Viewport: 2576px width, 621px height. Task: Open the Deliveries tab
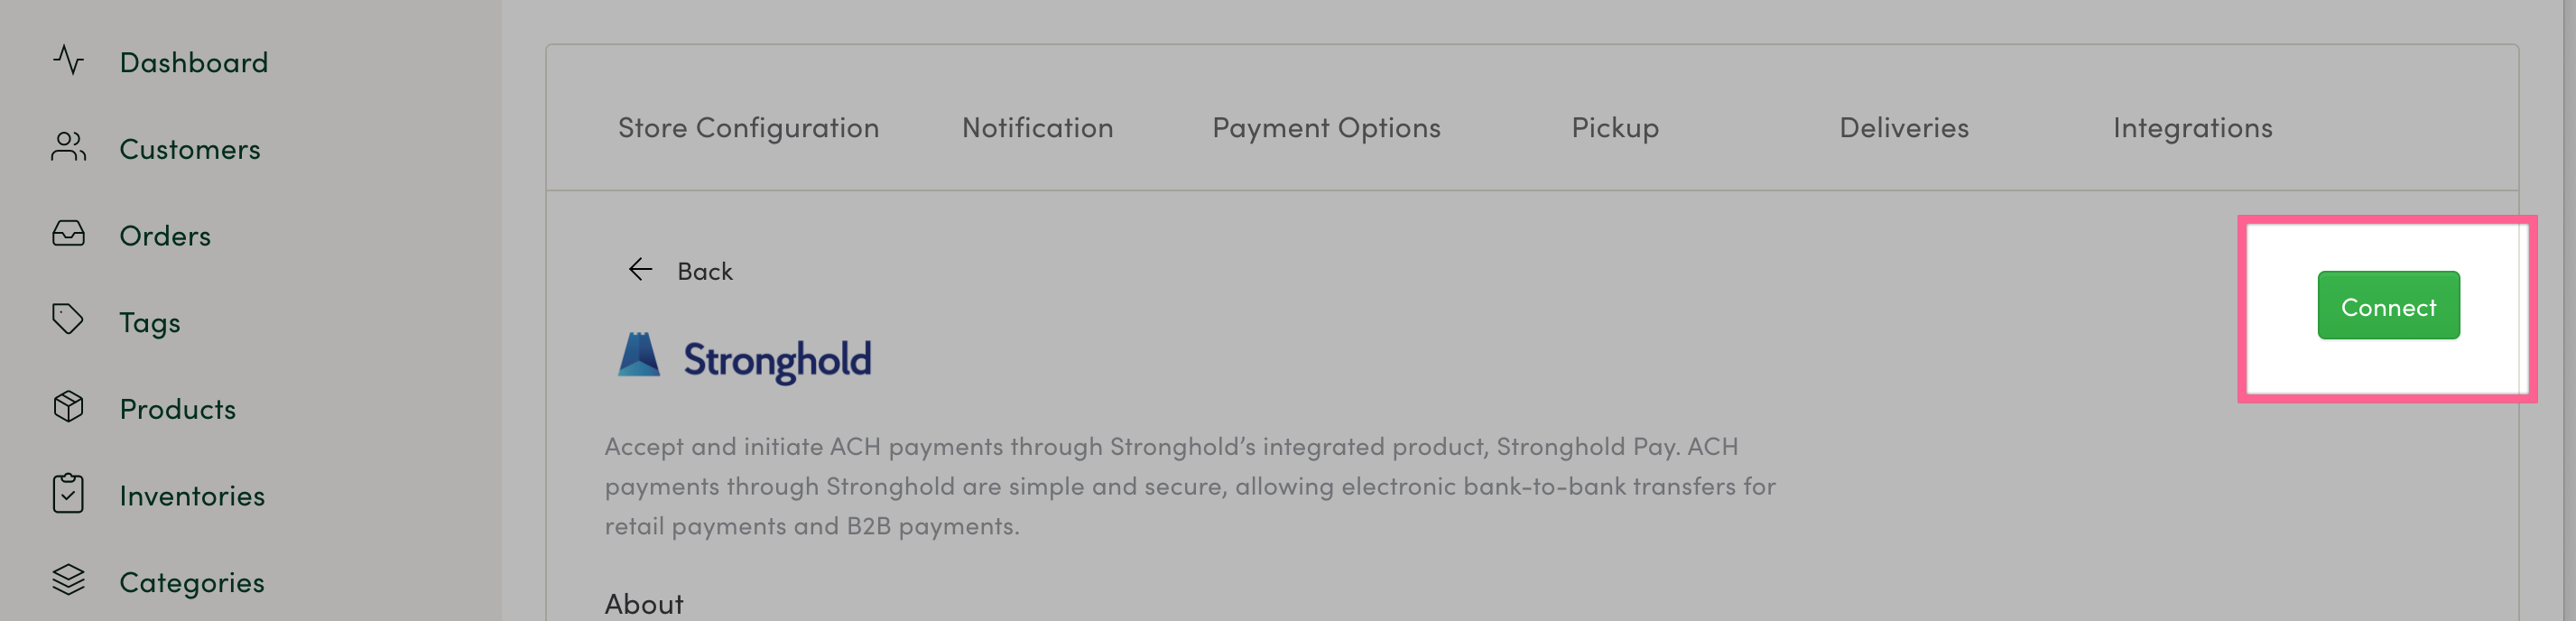(x=1904, y=128)
